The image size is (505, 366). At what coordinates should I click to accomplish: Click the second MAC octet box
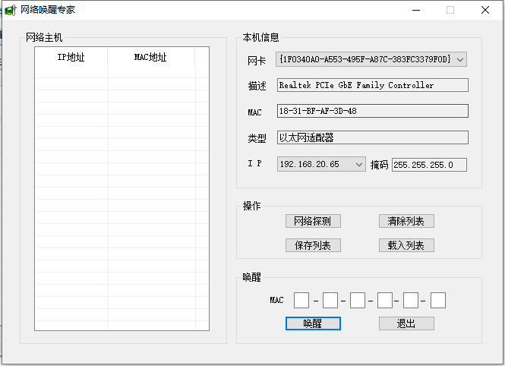click(330, 301)
